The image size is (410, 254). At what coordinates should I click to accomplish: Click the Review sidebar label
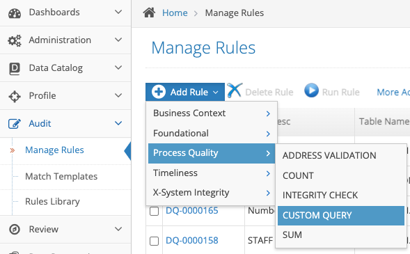[43, 230]
